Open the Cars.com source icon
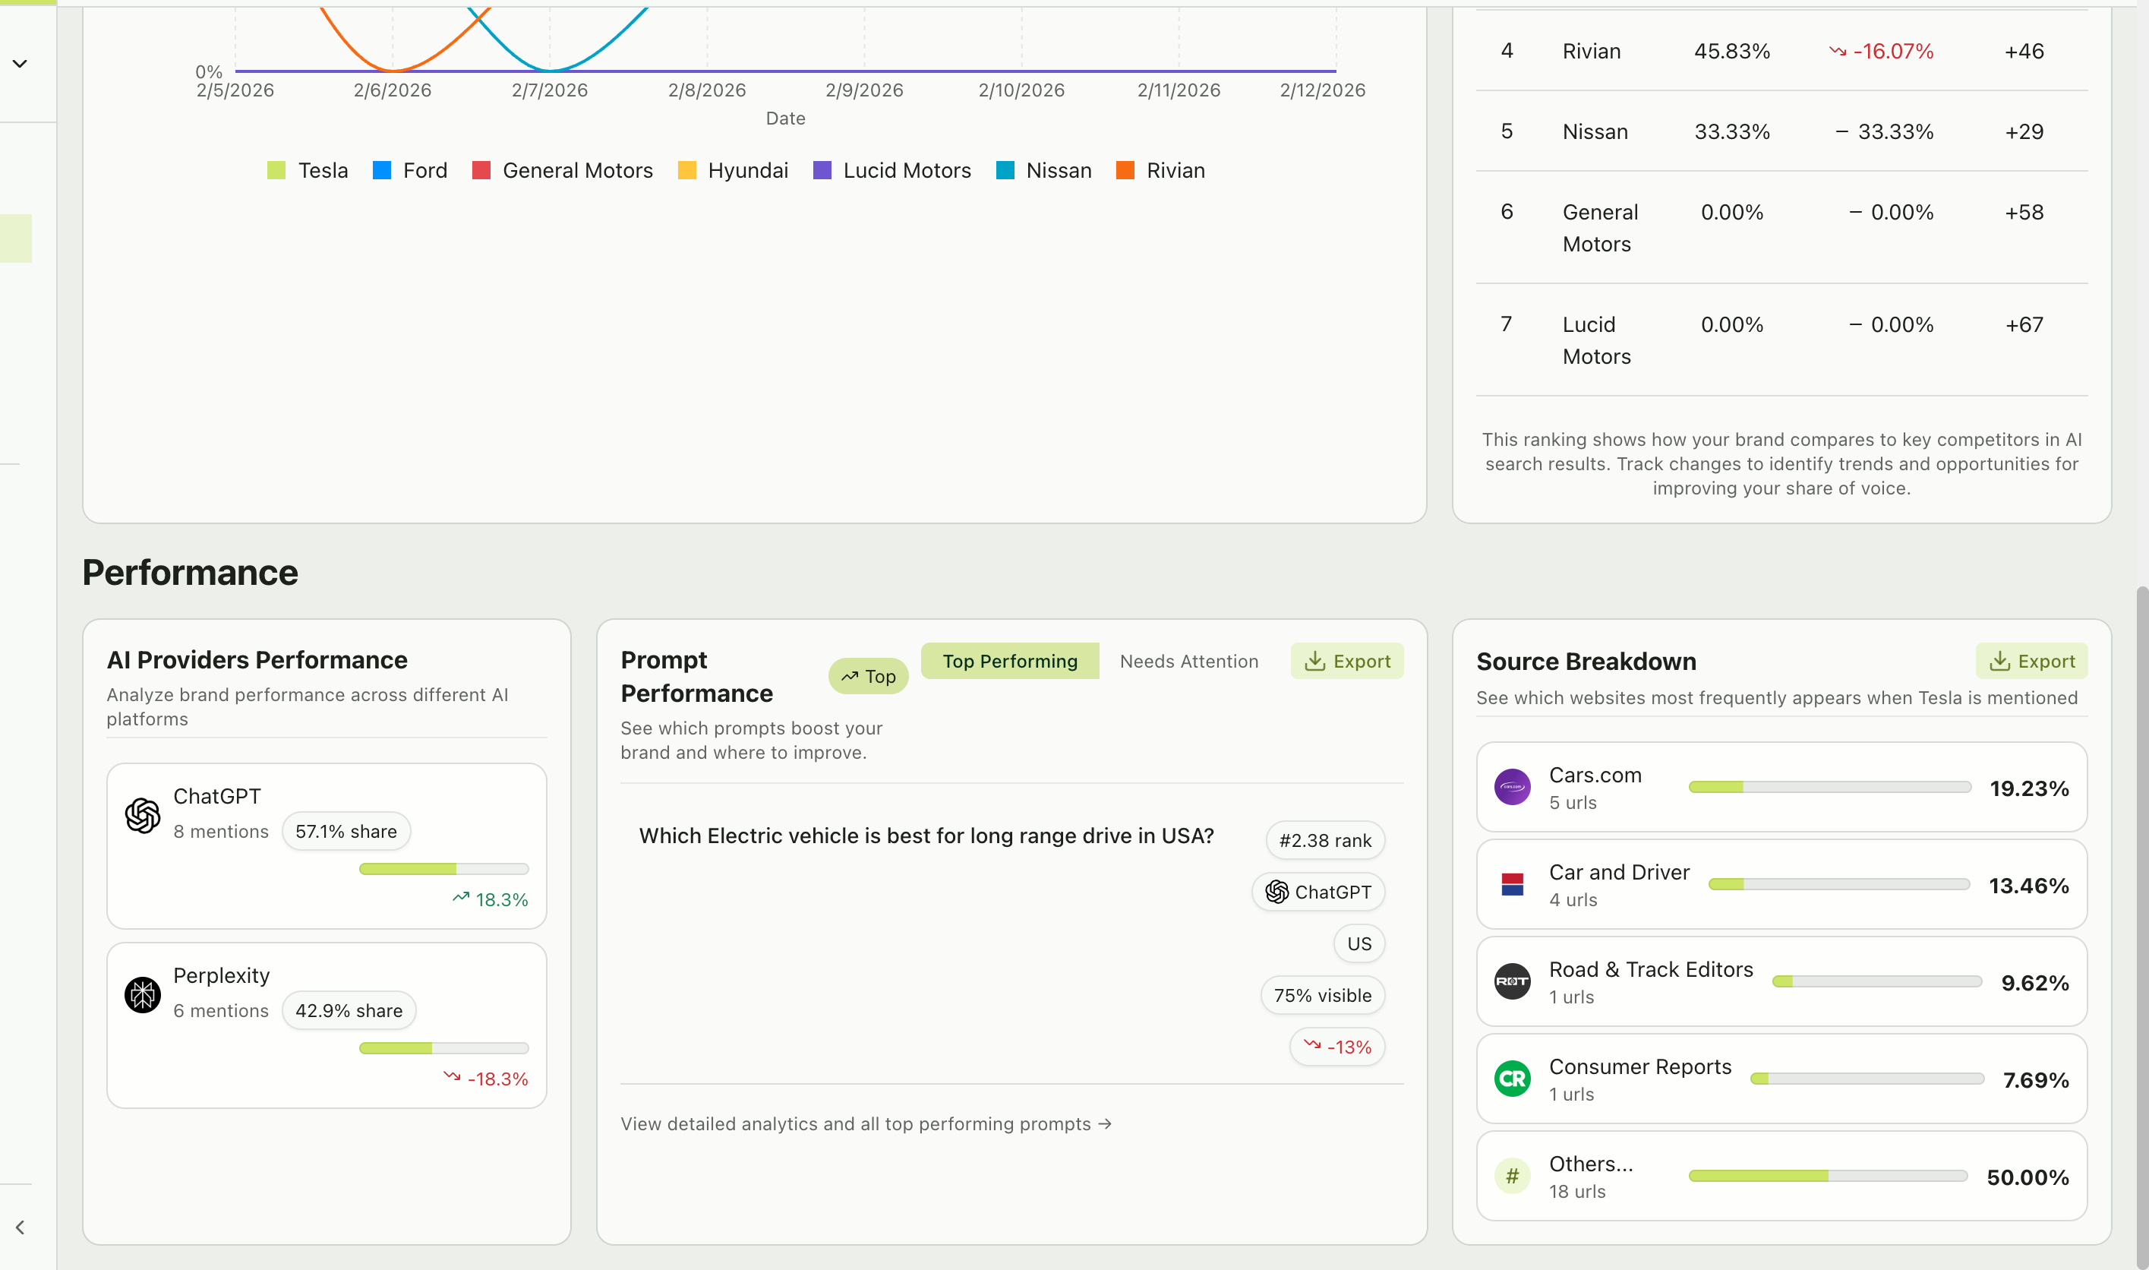 click(x=1513, y=786)
